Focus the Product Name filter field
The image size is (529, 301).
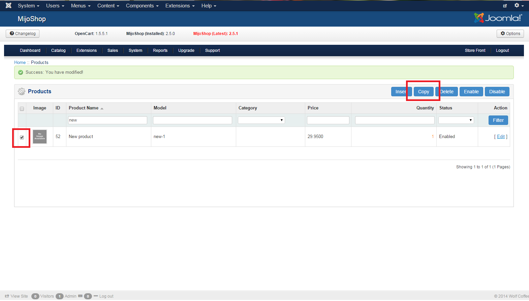tap(108, 120)
